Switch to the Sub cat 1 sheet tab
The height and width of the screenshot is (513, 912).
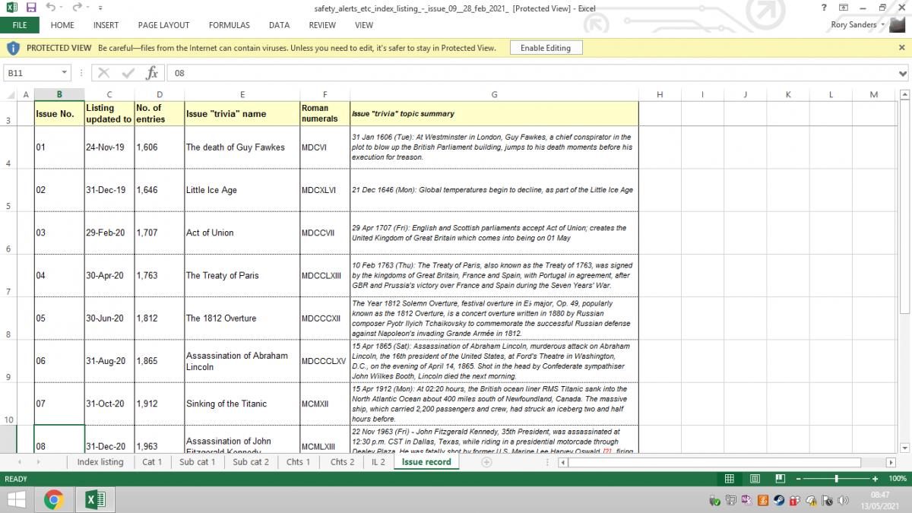coord(198,461)
